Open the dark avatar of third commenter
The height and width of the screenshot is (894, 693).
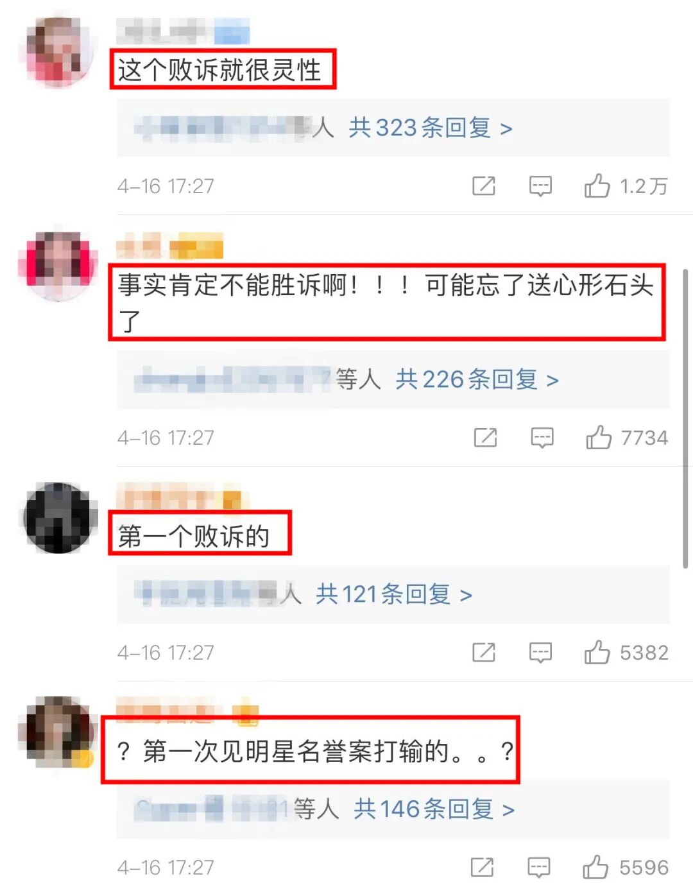click(58, 518)
